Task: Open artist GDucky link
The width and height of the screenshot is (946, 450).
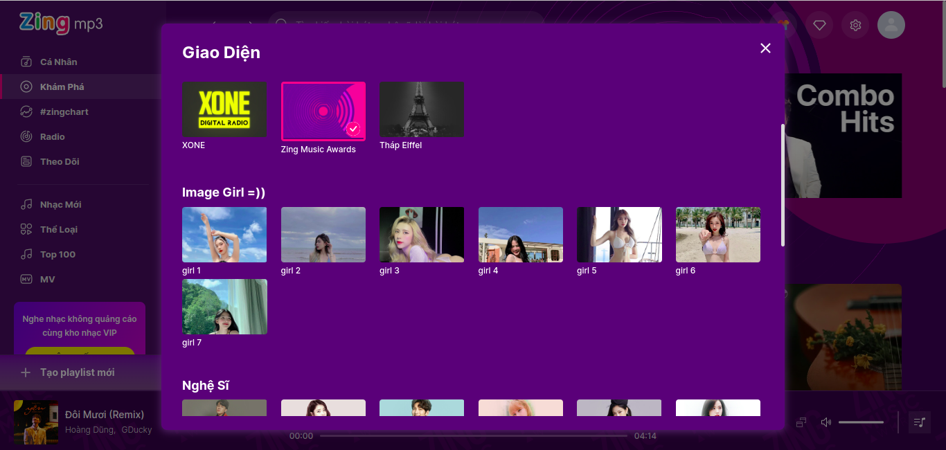Action: (136, 430)
